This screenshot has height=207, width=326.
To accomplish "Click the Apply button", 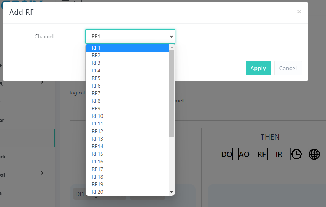I will [258, 68].
